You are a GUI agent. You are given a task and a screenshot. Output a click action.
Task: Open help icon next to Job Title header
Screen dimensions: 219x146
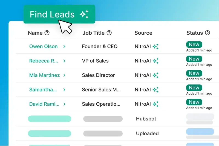pyautogui.click(x=109, y=33)
